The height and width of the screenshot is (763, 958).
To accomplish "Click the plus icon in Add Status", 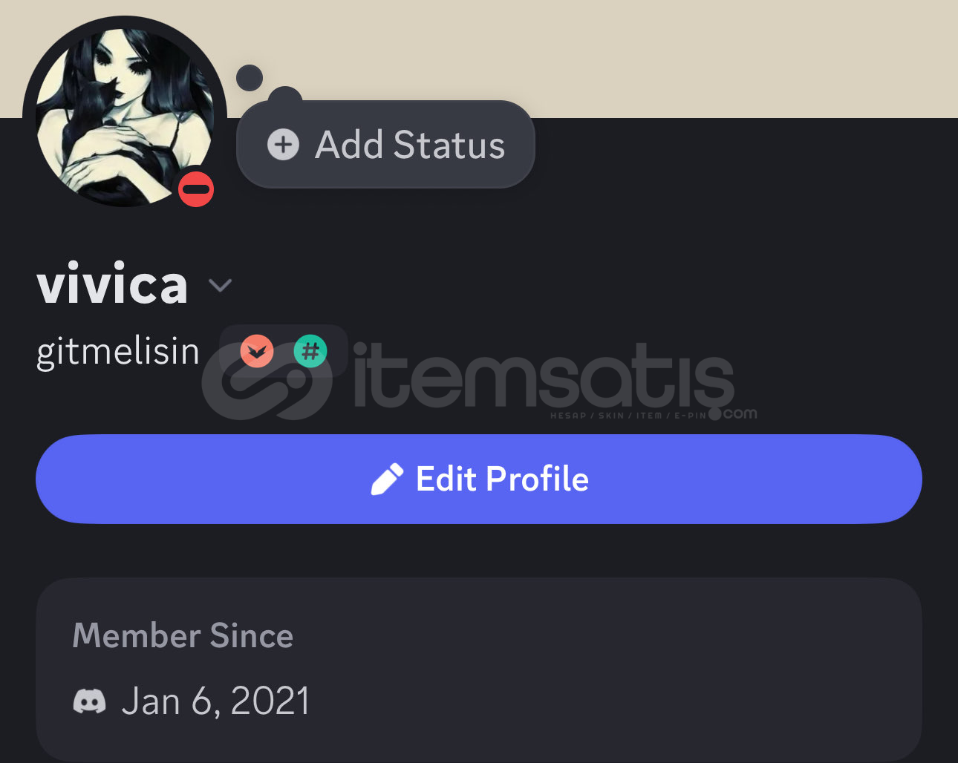I will coord(283,145).
